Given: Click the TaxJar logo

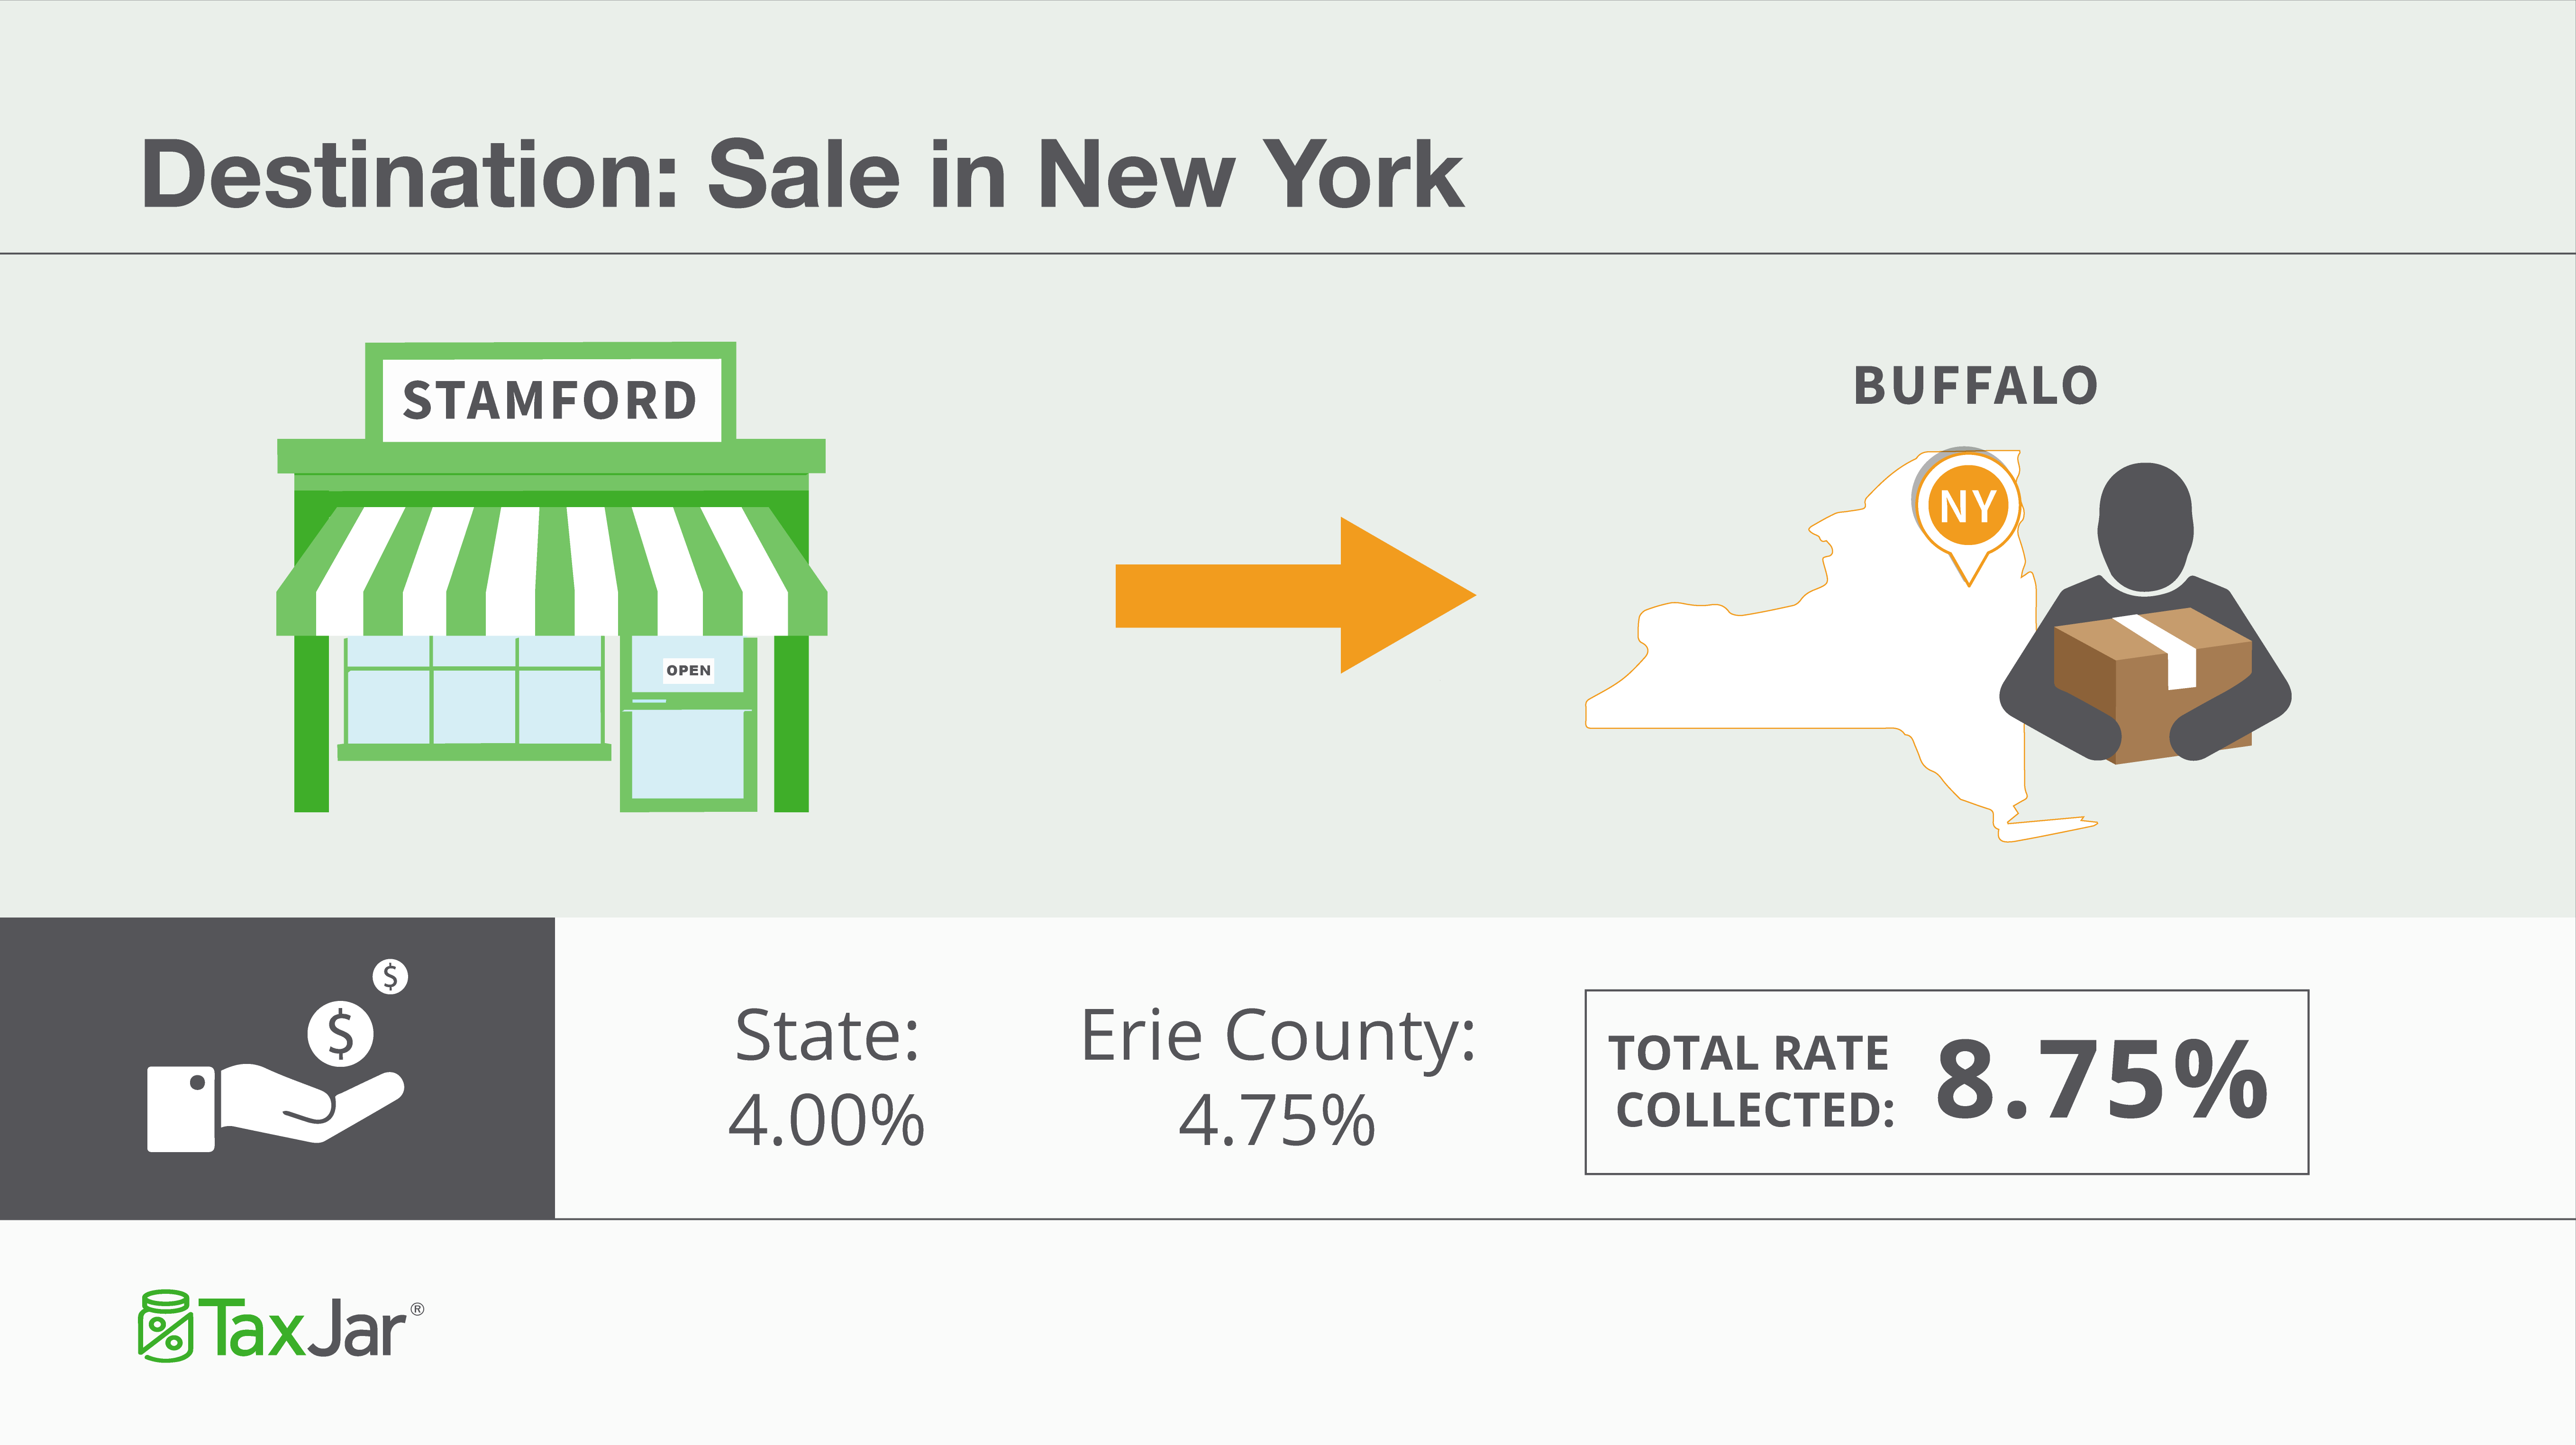Looking at the screenshot, I should click(280, 1326).
